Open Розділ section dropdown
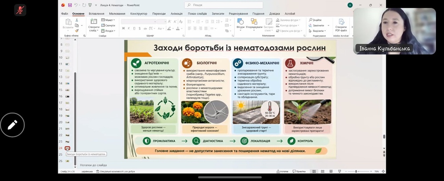Viewport: 444px width, 181px height. point(108,31)
